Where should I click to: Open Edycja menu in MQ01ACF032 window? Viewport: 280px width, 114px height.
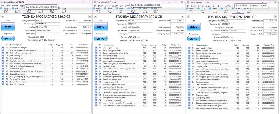click(x=8, y=6)
